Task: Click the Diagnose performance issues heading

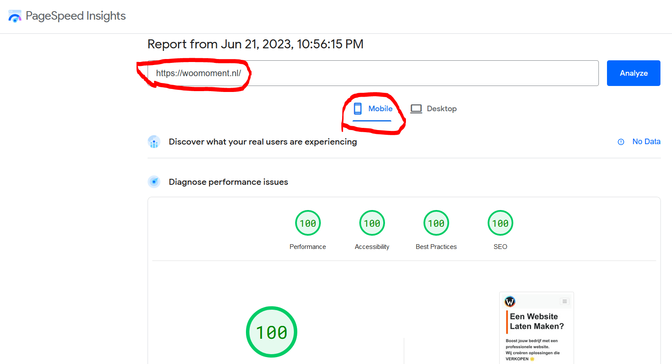Action: 228,182
